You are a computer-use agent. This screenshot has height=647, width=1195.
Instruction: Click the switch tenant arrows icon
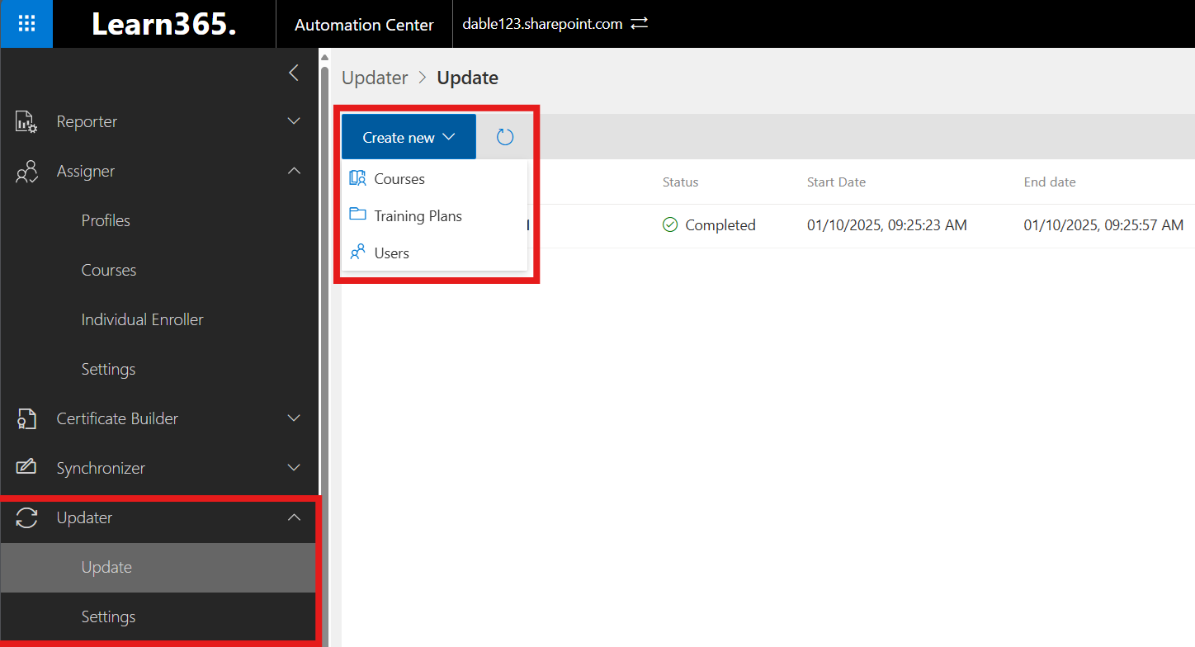tap(640, 24)
